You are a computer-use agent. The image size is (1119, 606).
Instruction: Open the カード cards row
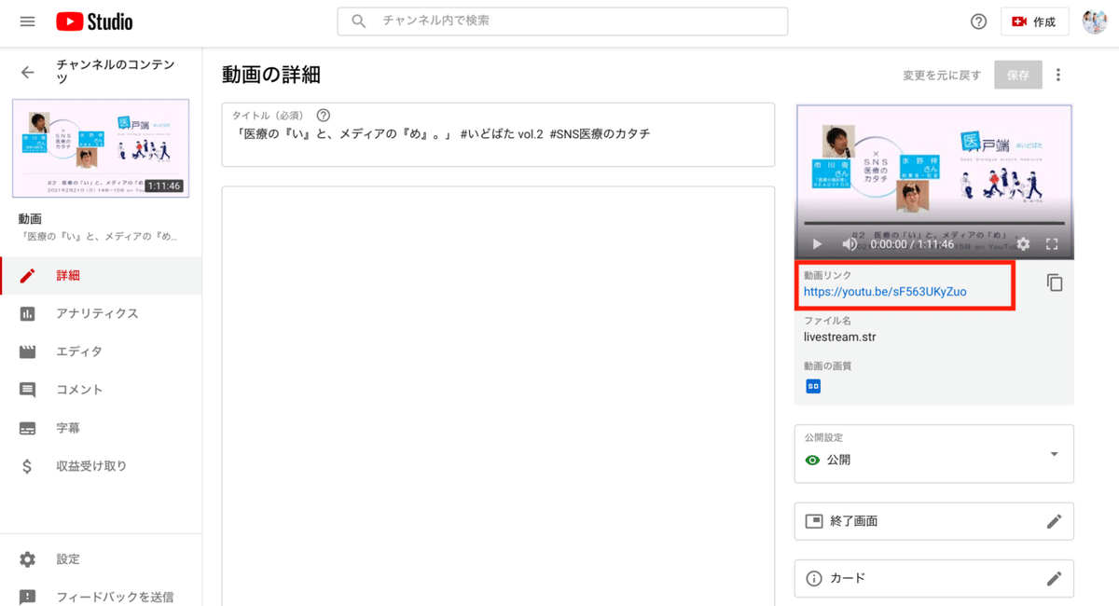934,578
